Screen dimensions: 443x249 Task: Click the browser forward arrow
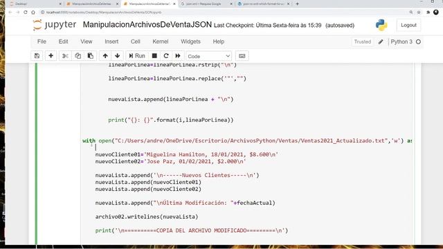(18, 12)
